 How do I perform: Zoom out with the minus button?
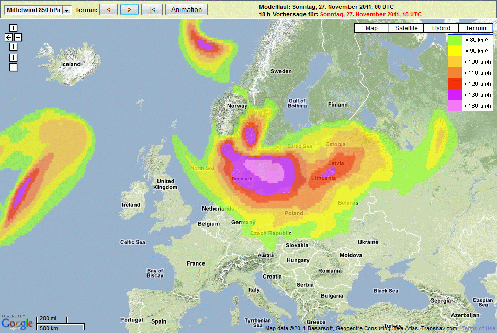13,67
